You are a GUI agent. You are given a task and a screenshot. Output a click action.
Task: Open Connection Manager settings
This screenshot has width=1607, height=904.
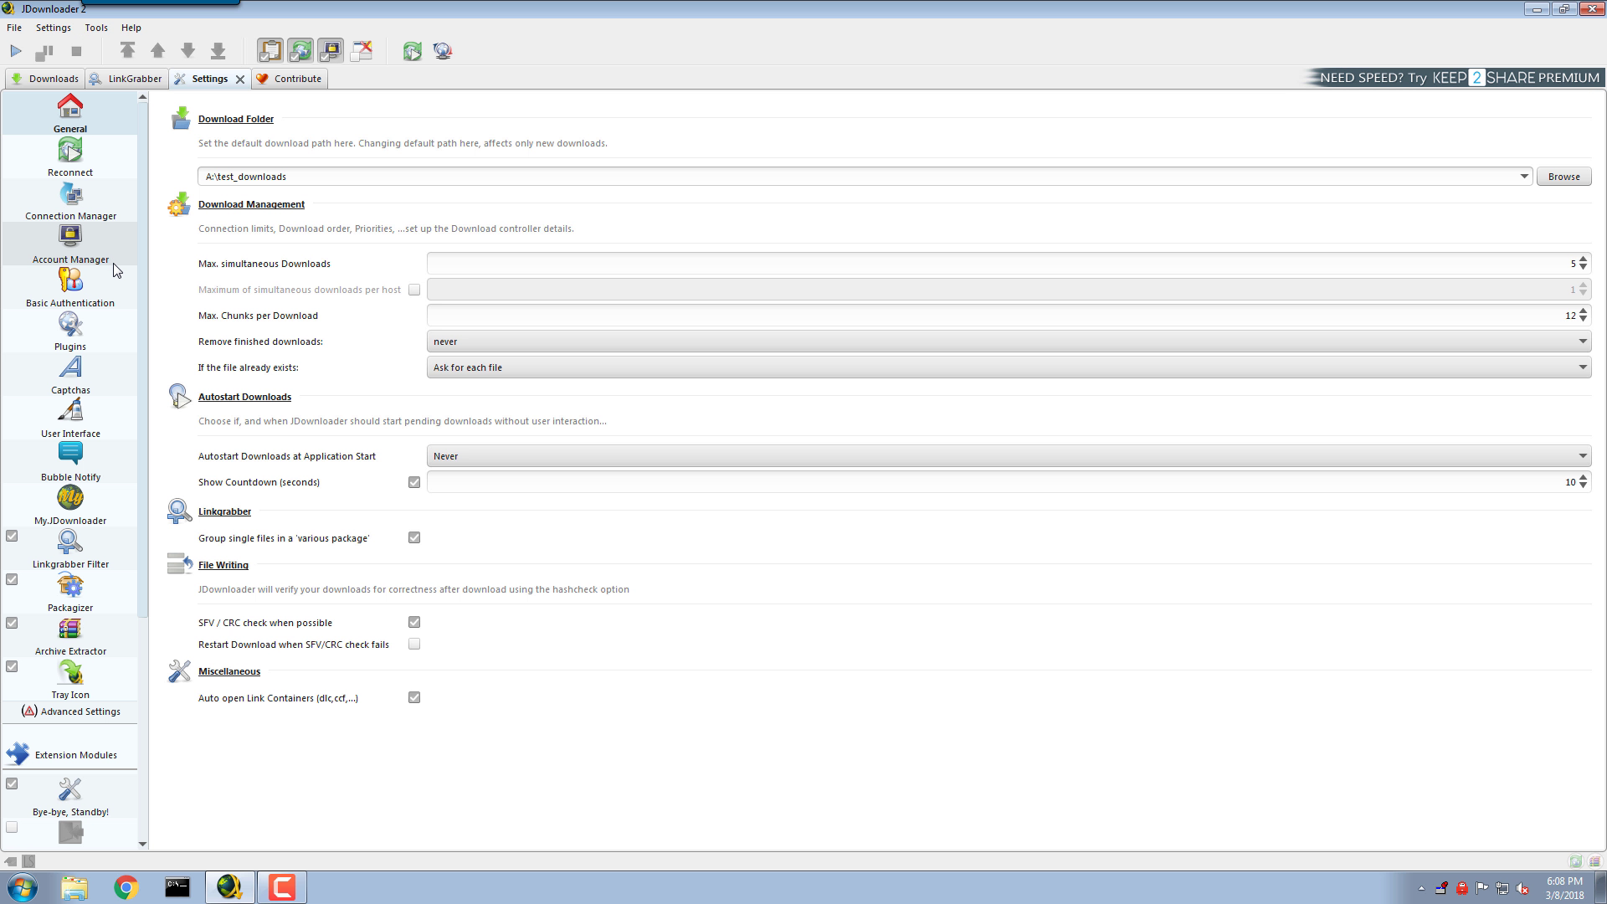[70, 200]
